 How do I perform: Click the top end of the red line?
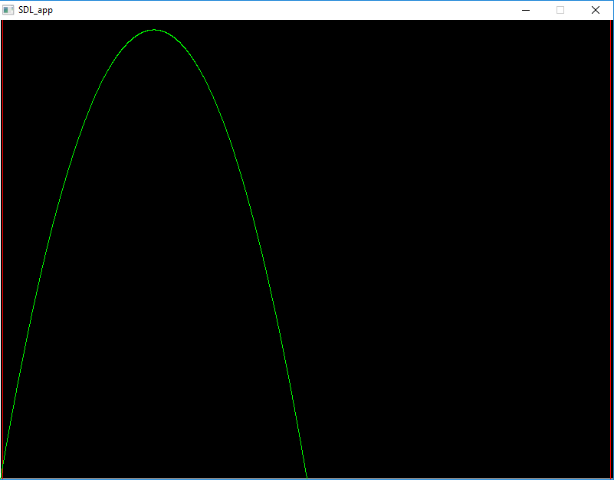coord(611,23)
